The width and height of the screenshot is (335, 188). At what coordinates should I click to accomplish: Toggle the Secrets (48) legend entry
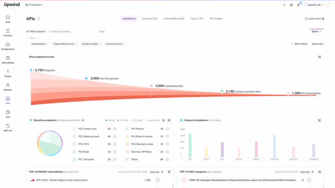[x=152, y=120]
